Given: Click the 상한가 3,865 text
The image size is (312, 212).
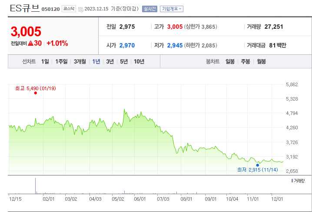Looking at the screenshot, I should (201, 27).
